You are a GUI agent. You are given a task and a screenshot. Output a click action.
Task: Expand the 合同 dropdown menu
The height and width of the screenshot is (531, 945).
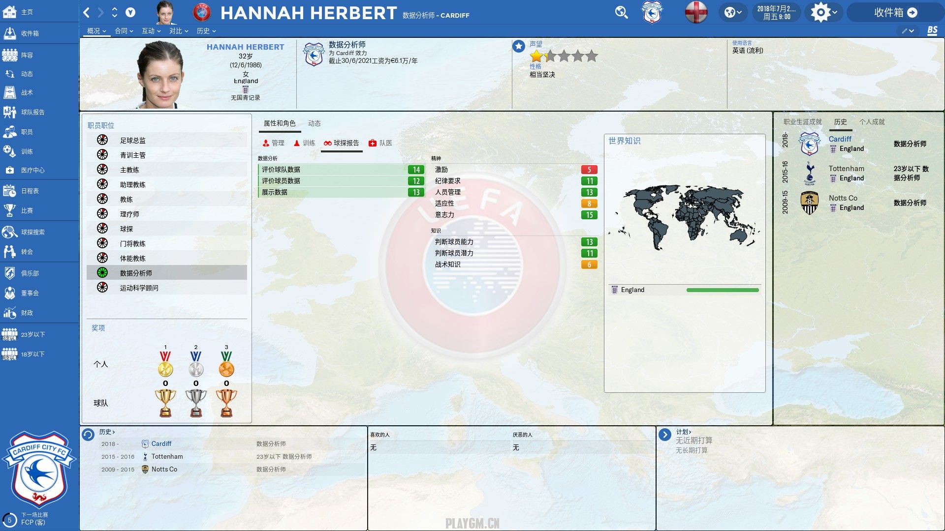124,31
